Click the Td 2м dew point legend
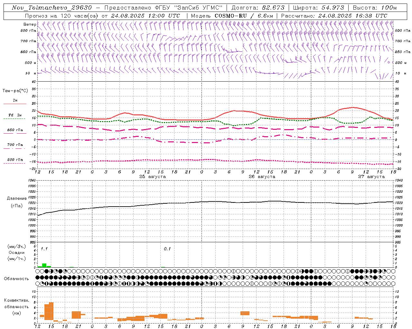412x329 pixels. pos(15,115)
